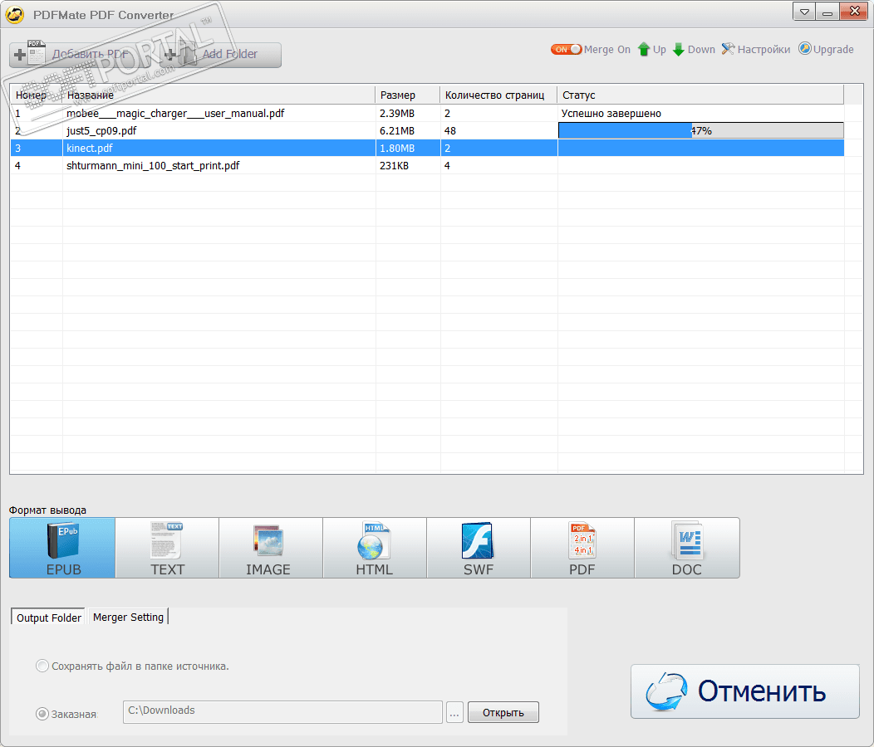Select mobee___magic_charger___user_manual.pdf row
Viewport: 874px width, 747px height.
point(427,113)
